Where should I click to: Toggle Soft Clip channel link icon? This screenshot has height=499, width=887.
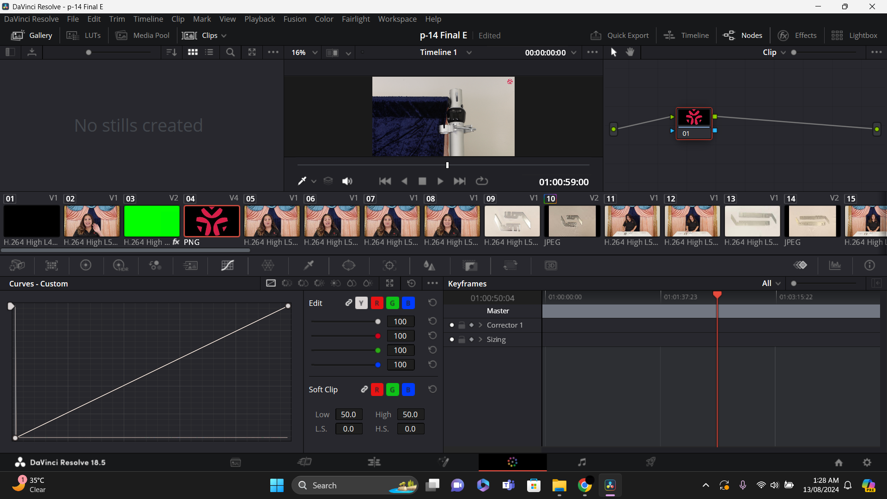pos(364,389)
